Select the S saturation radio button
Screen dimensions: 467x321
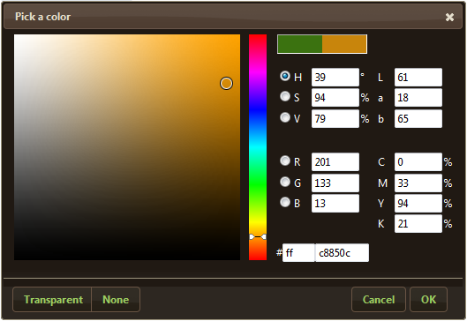pos(285,96)
